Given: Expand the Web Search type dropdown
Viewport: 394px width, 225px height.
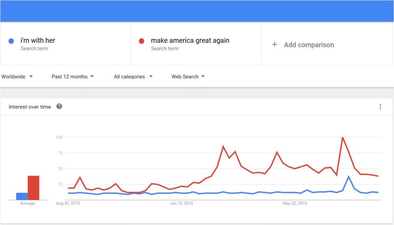Looking at the screenshot, I should (188, 76).
